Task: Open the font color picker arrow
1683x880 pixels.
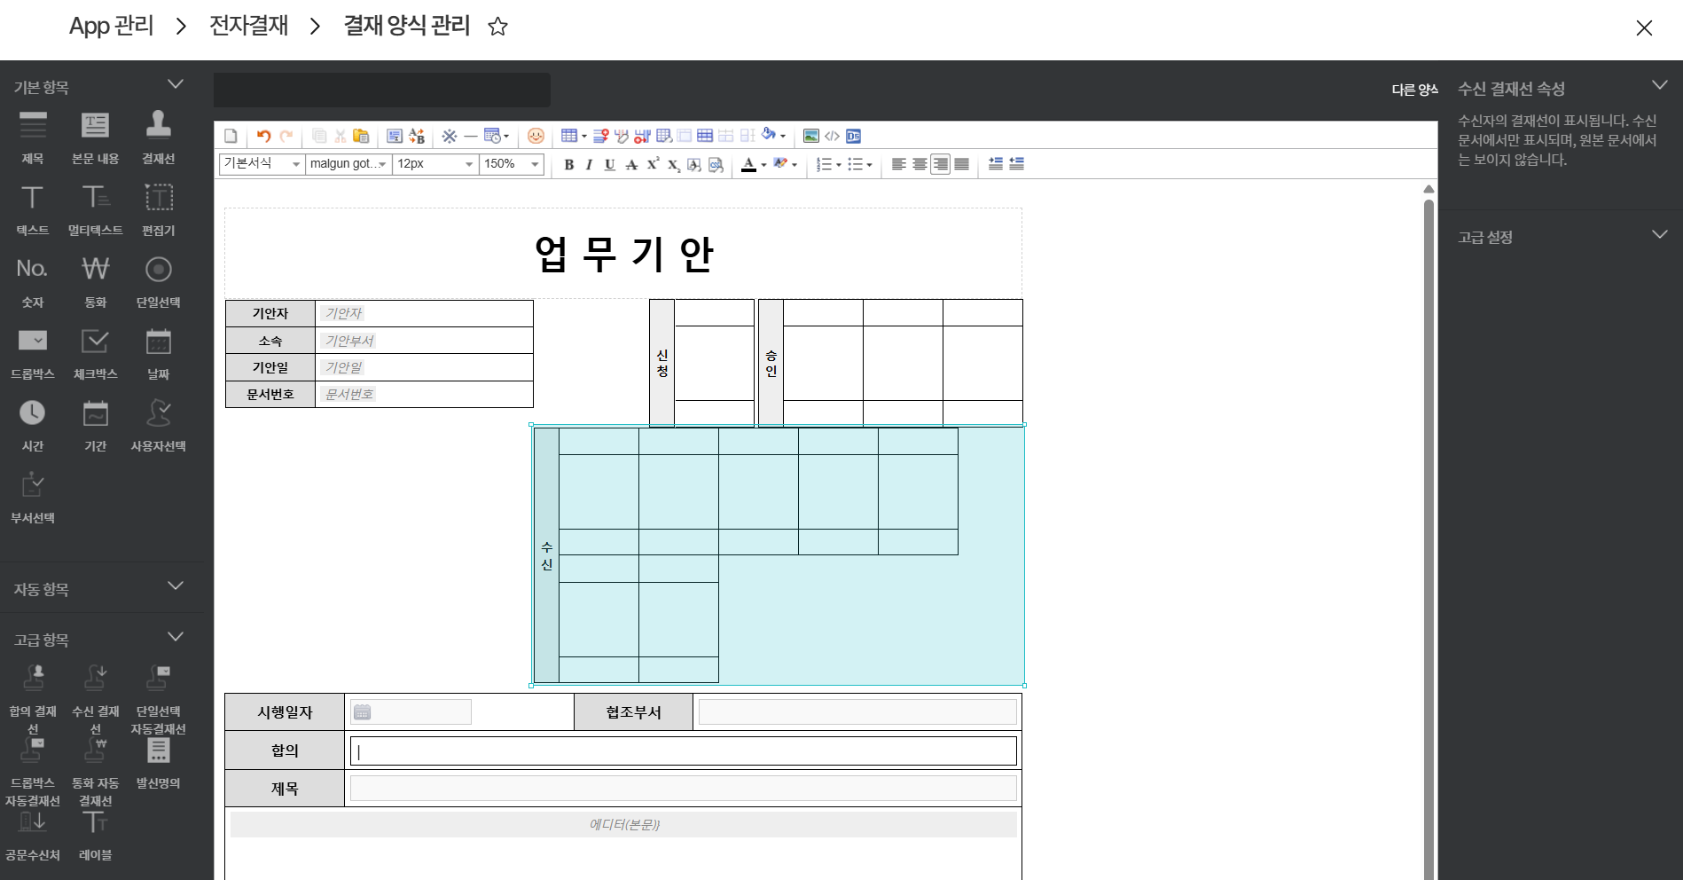Action: [764, 164]
